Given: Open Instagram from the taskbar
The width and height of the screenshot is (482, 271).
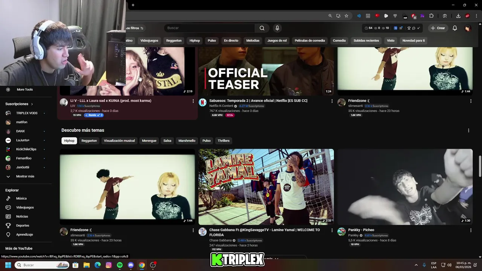Looking at the screenshot, I should point(109,265).
